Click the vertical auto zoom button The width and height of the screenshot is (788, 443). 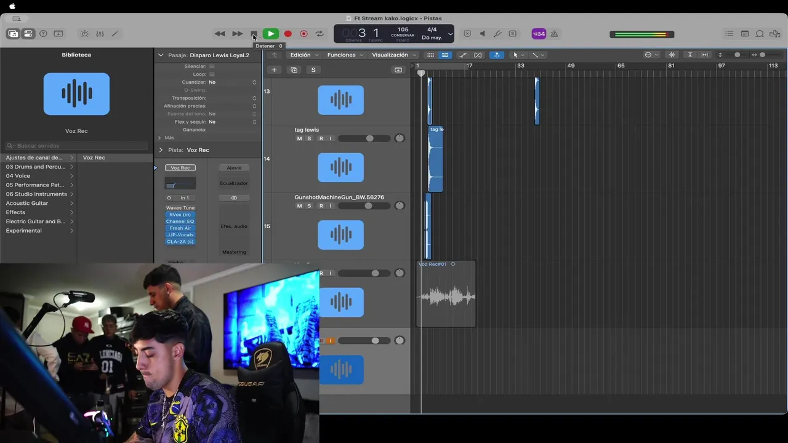tap(689, 55)
